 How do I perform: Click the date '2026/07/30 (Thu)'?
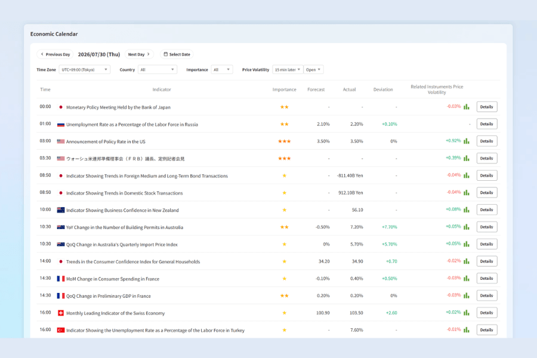[99, 54]
